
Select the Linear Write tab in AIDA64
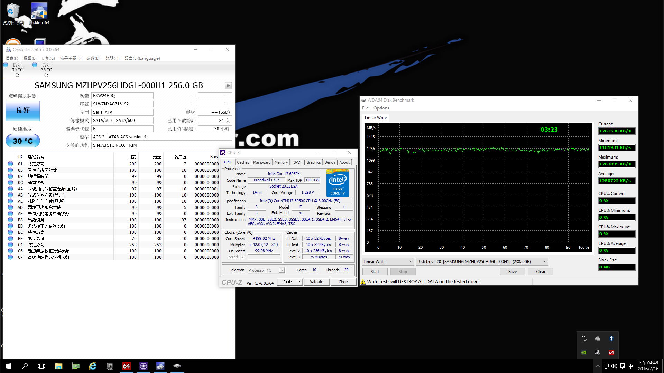[x=376, y=118]
